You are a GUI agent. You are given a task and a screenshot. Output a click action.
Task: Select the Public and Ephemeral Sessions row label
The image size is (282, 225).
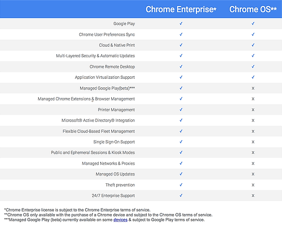[93, 153]
